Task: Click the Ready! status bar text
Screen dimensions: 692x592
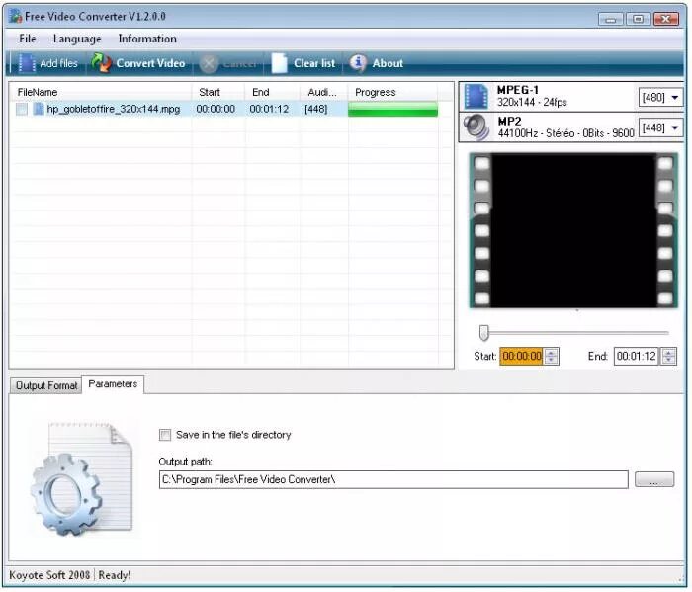Action: click(115, 576)
